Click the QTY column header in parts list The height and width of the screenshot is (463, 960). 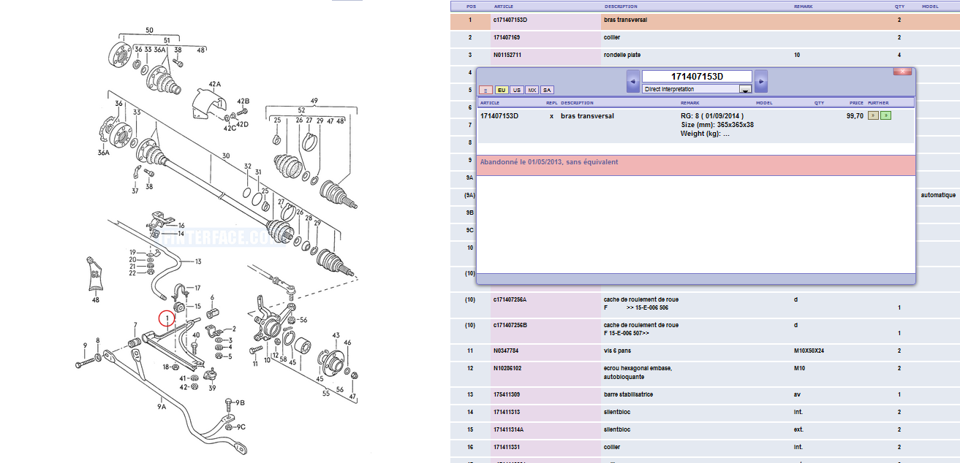[x=900, y=6]
